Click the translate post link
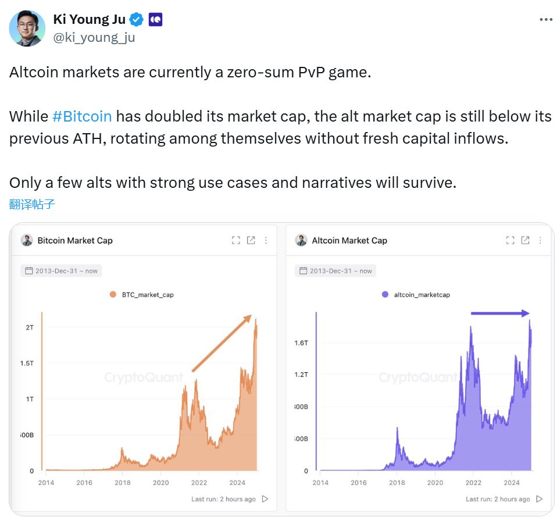557x517 pixels. click(32, 204)
